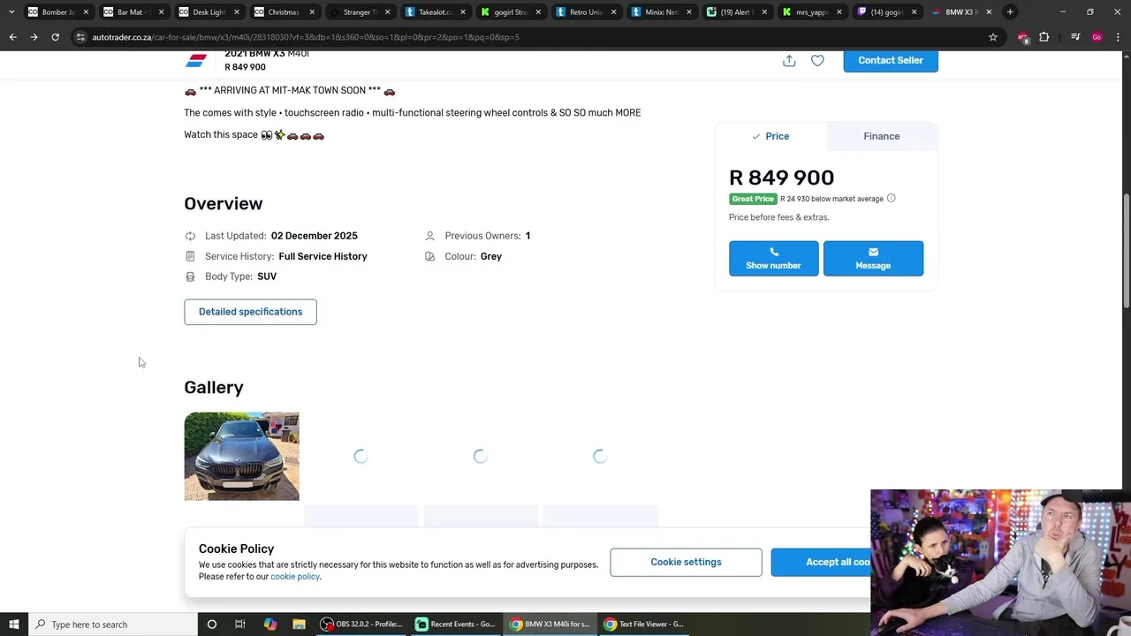Click the Colour palette icon
The width and height of the screenshot is (1131, 636).
tap(429, 256)
